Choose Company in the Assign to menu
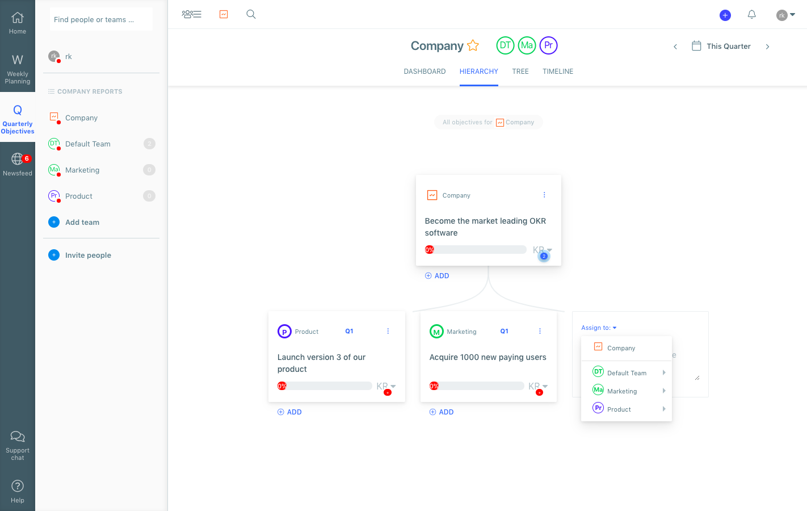The height and width of the screenshot is (511, 807). pos(627,347)
